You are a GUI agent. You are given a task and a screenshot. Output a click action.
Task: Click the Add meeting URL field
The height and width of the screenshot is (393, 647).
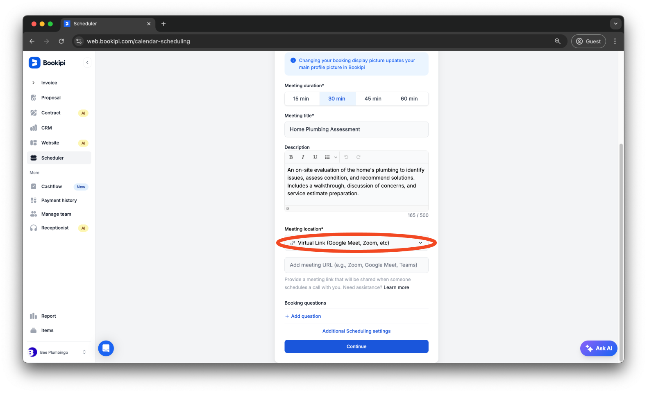point(356,265)
